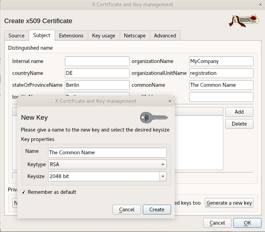
Task: Select the Key usage tab
Action: tap(103, 36)
